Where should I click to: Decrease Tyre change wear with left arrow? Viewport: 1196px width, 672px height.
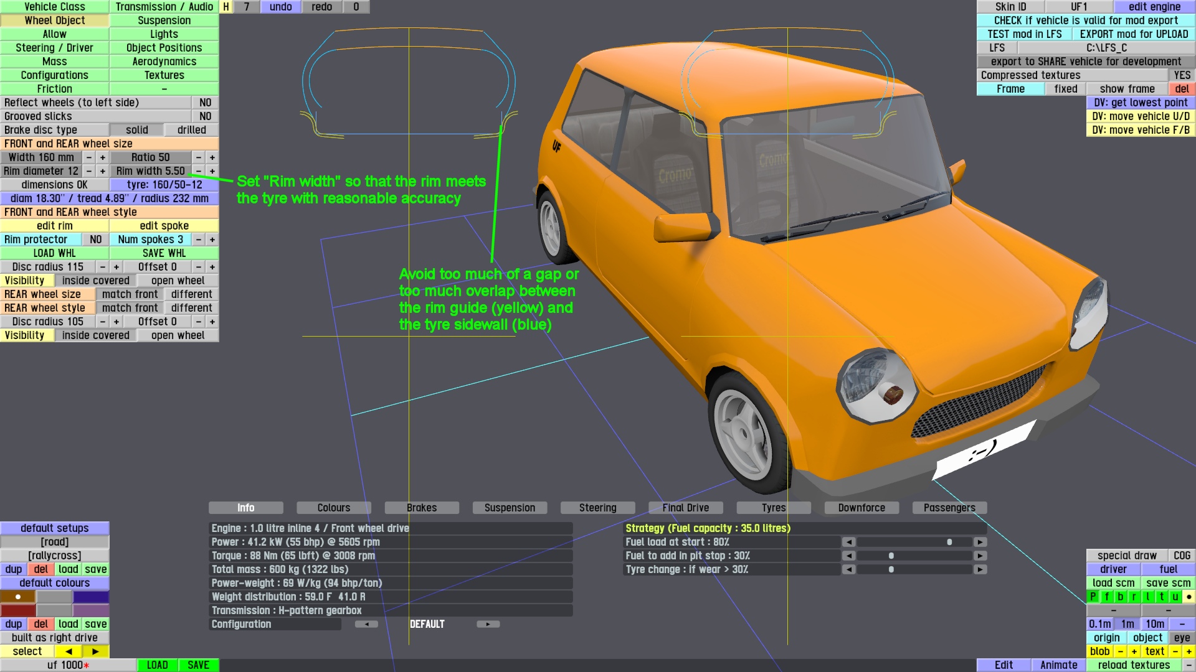pos(848,569)
